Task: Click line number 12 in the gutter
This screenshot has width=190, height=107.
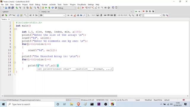Action: (x=9, y=56)
